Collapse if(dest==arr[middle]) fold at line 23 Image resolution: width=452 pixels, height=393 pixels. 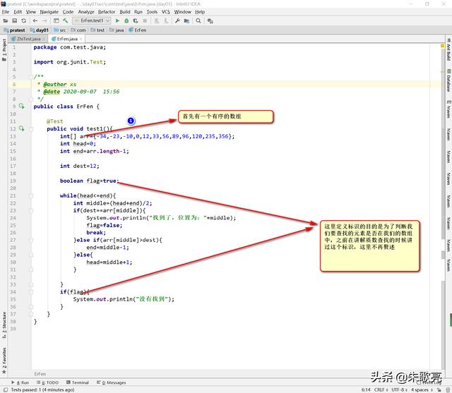point(31,211)
